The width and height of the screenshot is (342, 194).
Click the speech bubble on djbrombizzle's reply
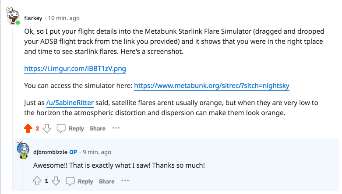tap(71, 181)
